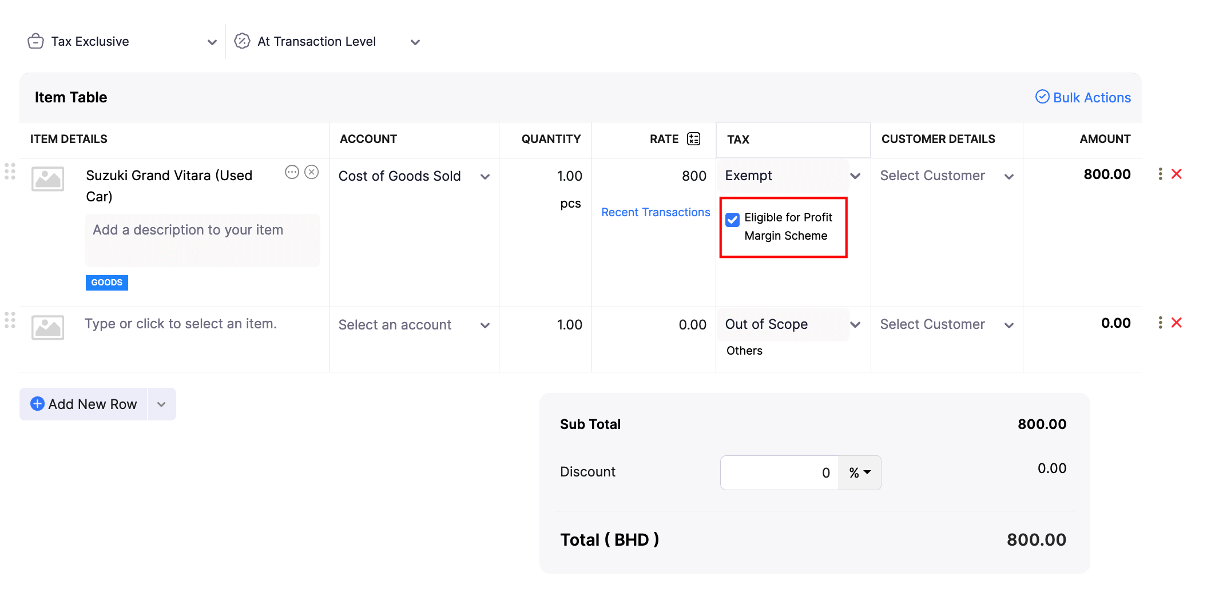Clear the Suzuki Grand Vitara item selection
1207x596 pixels.
[312, 172]
